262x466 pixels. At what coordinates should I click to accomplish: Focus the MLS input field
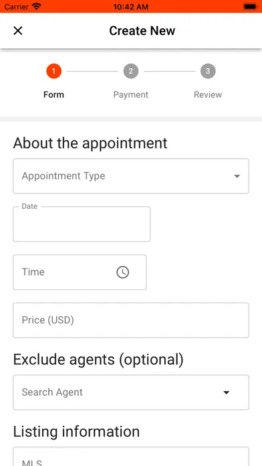[x=131, y=457]
